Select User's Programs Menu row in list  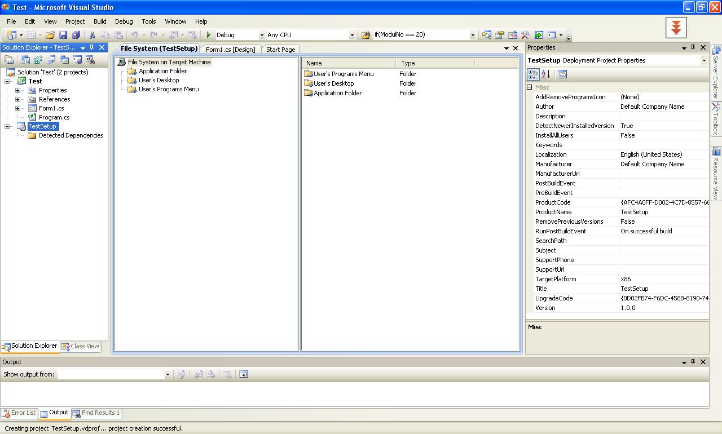point(343,74)
